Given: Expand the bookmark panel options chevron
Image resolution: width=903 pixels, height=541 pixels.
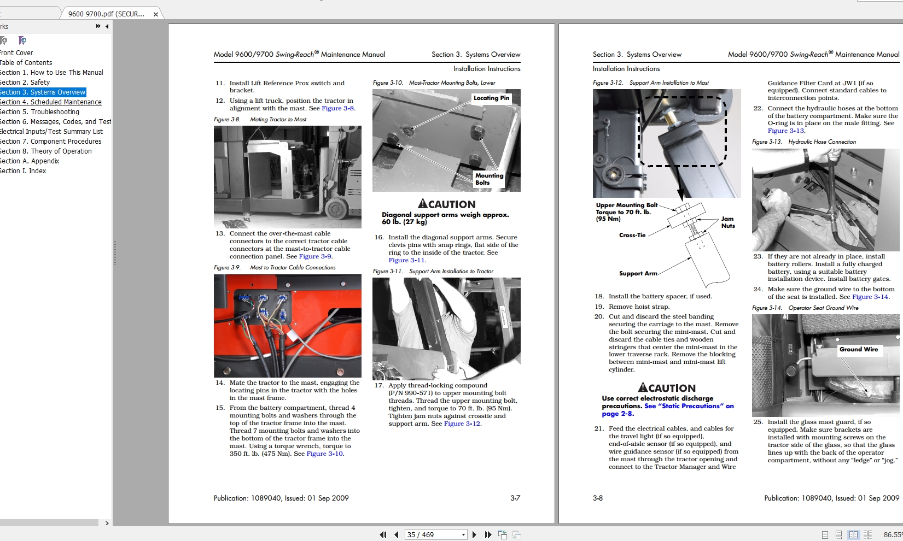Looking at the screenshot, I should [97, 26].
